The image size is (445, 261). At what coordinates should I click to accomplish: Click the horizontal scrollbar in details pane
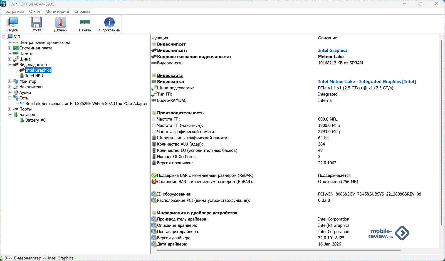click(278, 251)
